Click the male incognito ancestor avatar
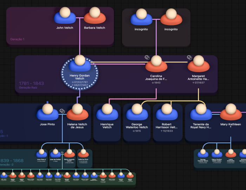This screenshot has height=190, width=246. pos(141,17)
